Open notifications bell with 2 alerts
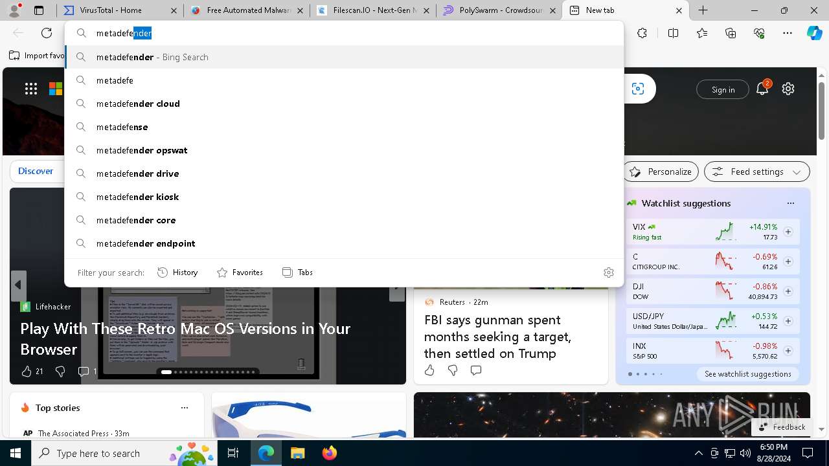The width and height of the screenshot is (829, 466). click(x=762, y=89)
